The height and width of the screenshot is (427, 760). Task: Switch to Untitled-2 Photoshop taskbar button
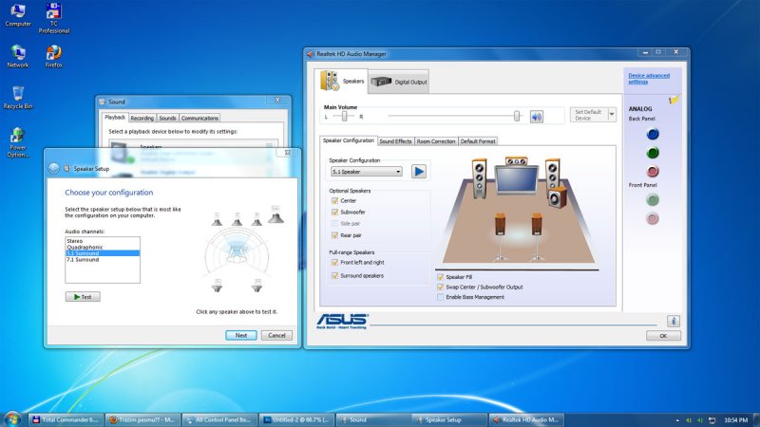point(296,419)
